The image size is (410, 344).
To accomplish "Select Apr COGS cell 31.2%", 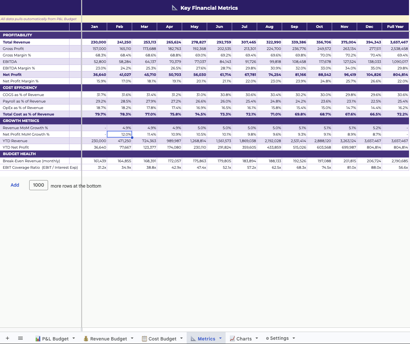I will 169,95.
